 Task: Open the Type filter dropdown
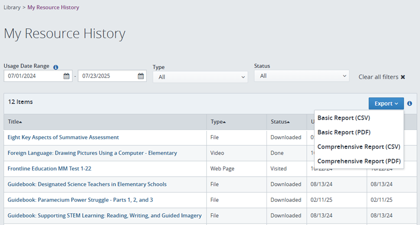point(200,77)
